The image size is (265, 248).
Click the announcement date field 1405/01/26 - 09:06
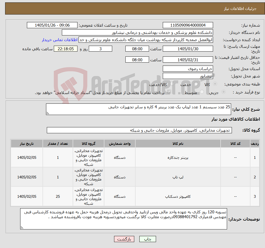(x=52, y=25)
